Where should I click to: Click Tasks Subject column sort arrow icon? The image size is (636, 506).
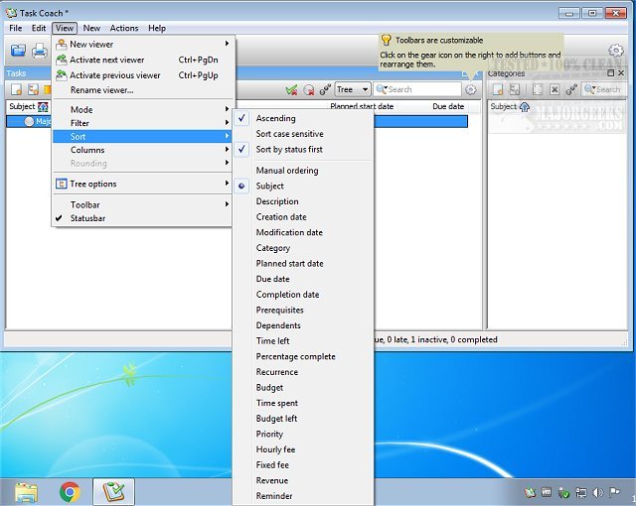[43, 107]
